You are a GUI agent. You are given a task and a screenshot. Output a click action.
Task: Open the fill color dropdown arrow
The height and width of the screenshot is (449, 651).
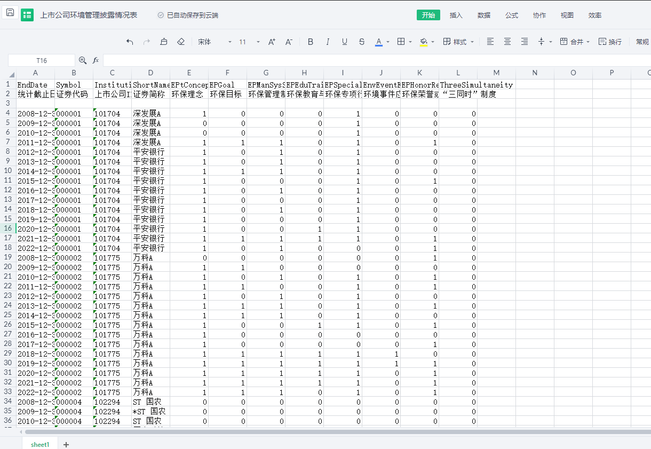(x=433, y=42)
